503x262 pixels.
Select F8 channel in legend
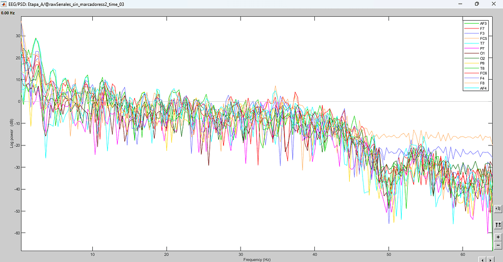pyautogui.click(x=482, y=83)
